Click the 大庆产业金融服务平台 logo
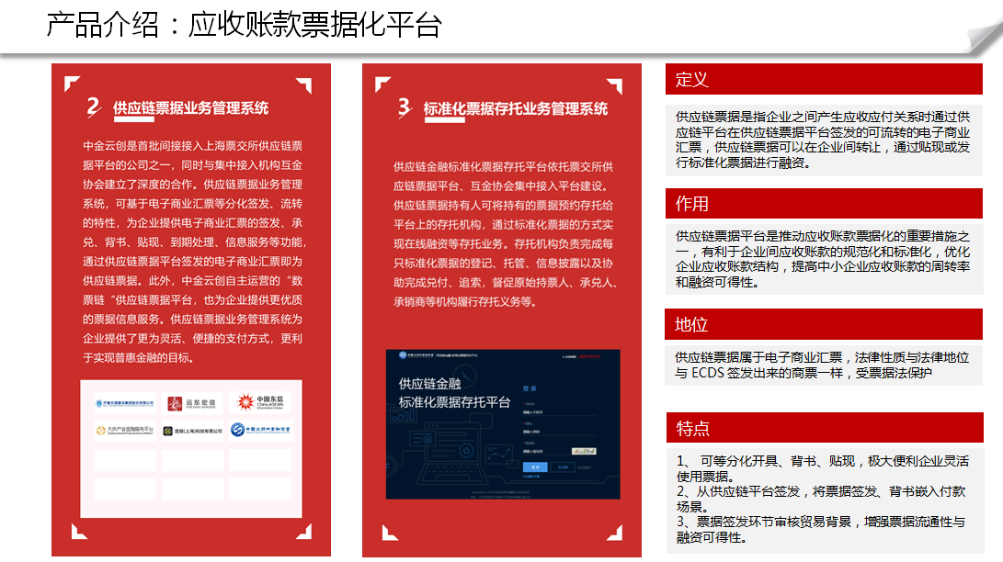Viewport: 1003px width, 562px height. (x=124, y=430)
